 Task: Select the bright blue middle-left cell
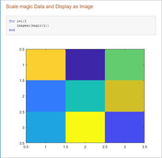point(46,96)
